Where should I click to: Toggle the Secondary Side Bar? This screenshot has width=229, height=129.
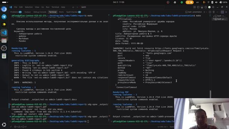point(206,7)
